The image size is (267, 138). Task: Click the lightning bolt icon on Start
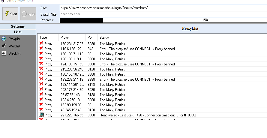pyautogui.click(x=7, y=14)
